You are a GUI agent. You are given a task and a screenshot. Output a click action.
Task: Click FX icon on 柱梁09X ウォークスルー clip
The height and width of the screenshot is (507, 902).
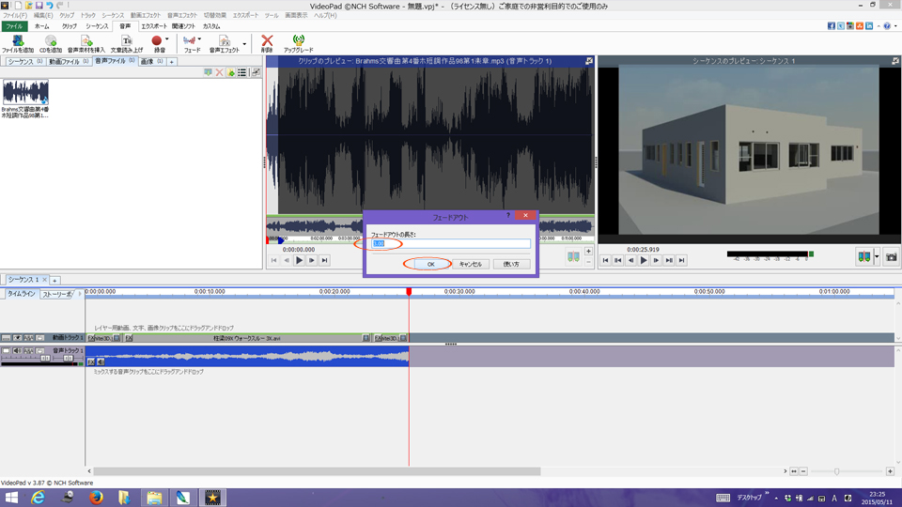click(x=129, y=338)
